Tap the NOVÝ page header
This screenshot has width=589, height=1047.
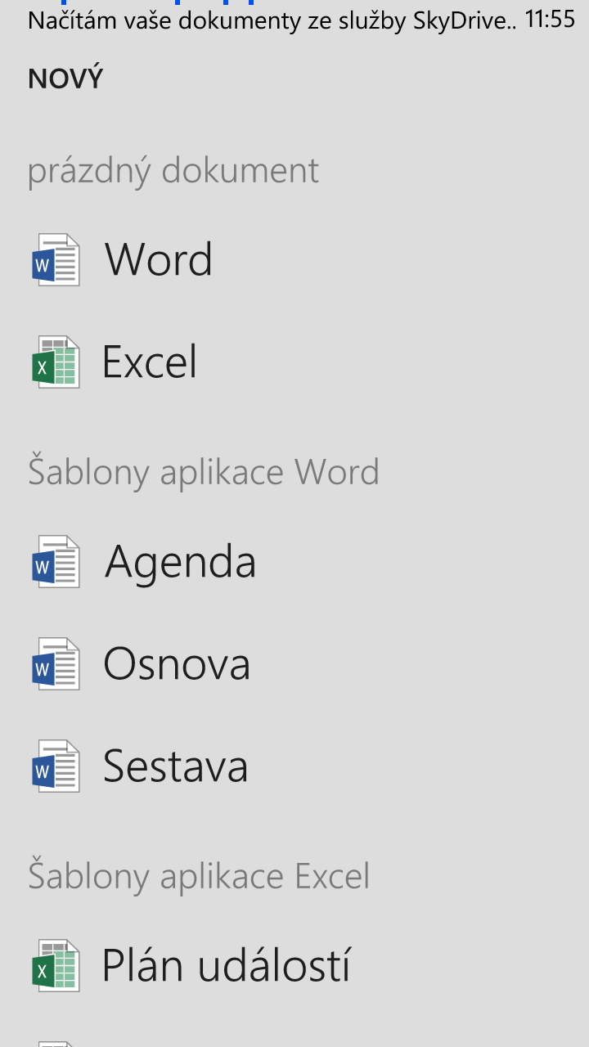tap(65, 79)
